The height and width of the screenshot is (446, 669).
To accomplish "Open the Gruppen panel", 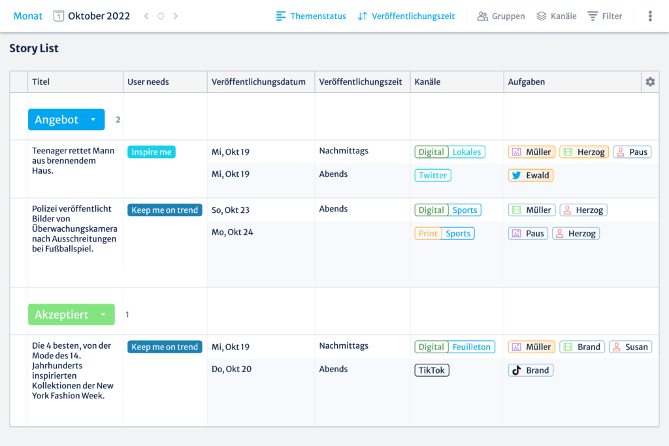I will pos(501,16).
